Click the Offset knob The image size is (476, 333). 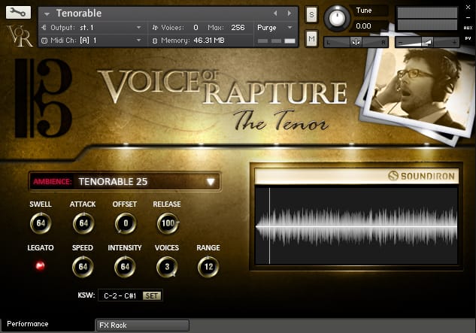click(125, 223)
